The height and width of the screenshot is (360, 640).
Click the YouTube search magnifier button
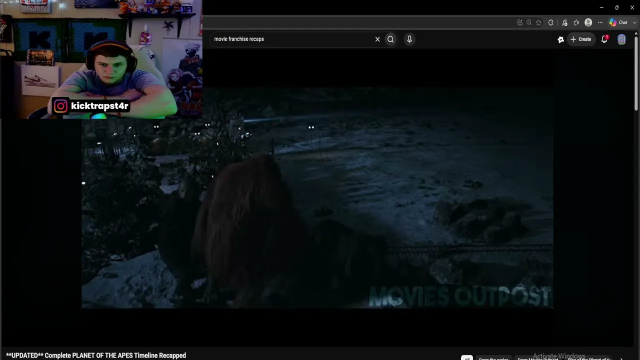(390, 39)
